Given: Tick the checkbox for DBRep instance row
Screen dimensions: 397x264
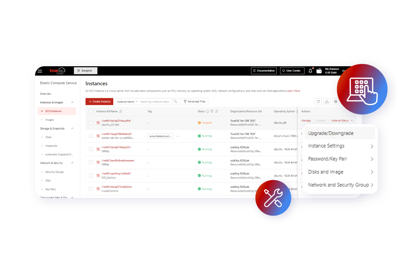Looking at the screenshot, I should (x=91, y=149).
